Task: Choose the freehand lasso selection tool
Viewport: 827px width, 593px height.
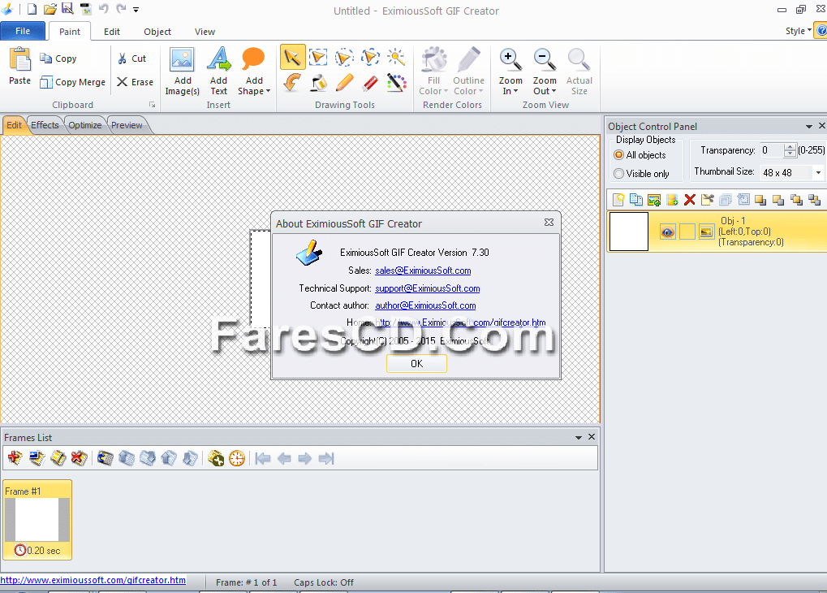Action: 370,57
